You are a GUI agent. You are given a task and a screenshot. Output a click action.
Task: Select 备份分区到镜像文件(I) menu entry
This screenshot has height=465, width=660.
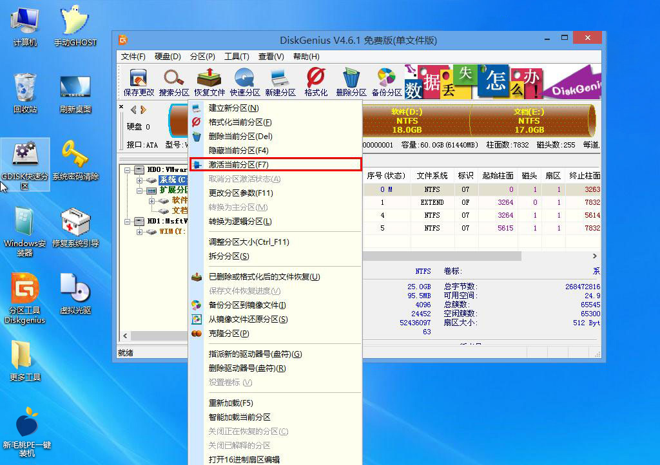tap(276, 305)
